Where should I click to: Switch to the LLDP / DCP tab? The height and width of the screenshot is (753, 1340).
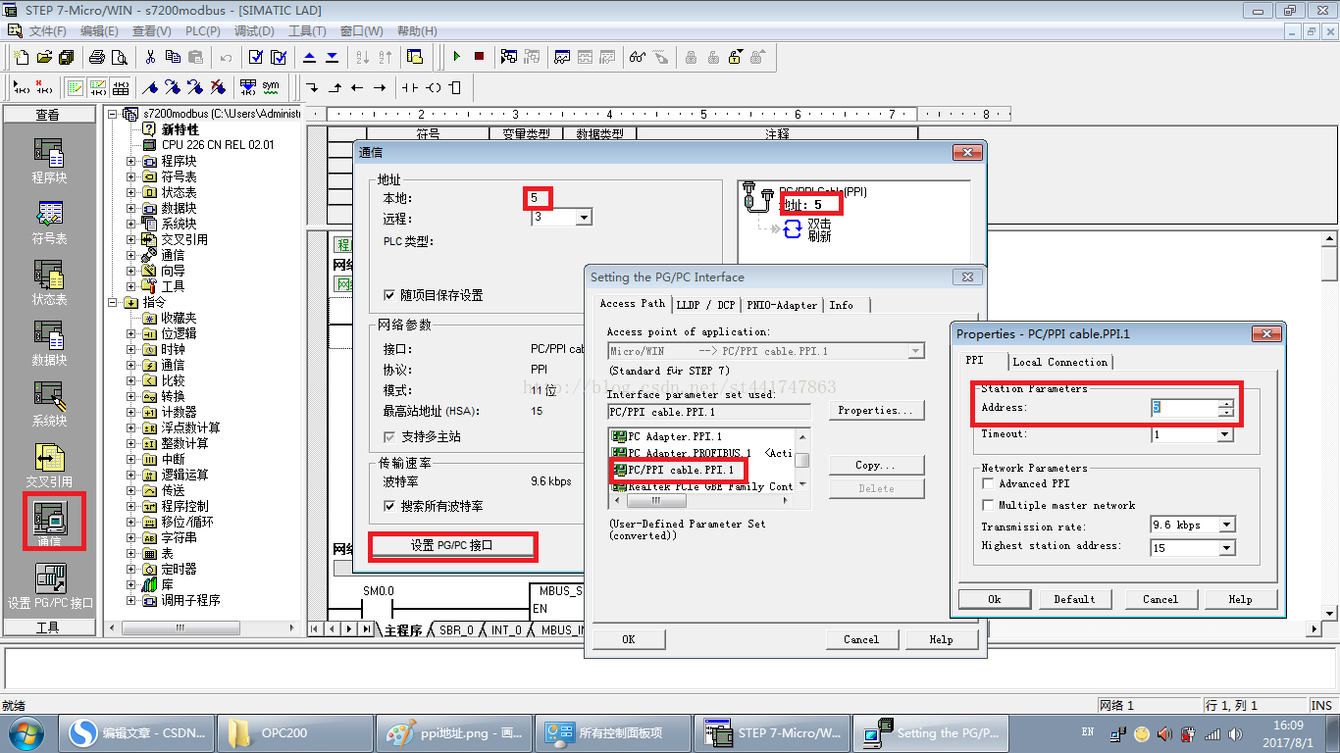coord(705,305)
